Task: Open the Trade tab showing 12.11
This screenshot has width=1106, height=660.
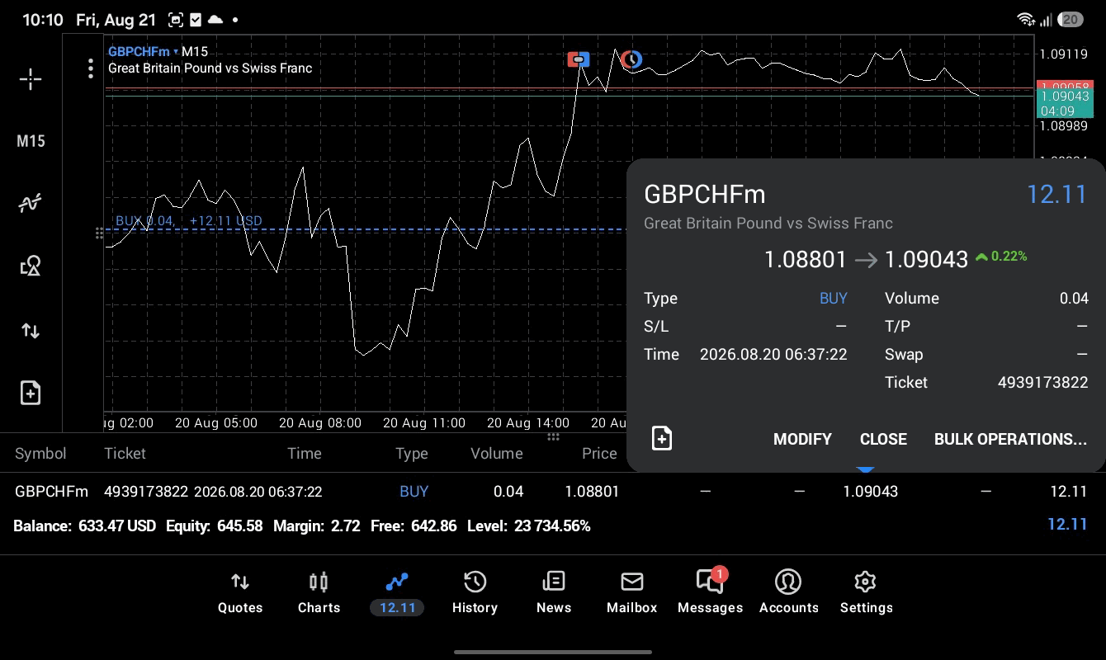Action: point(397,593)
